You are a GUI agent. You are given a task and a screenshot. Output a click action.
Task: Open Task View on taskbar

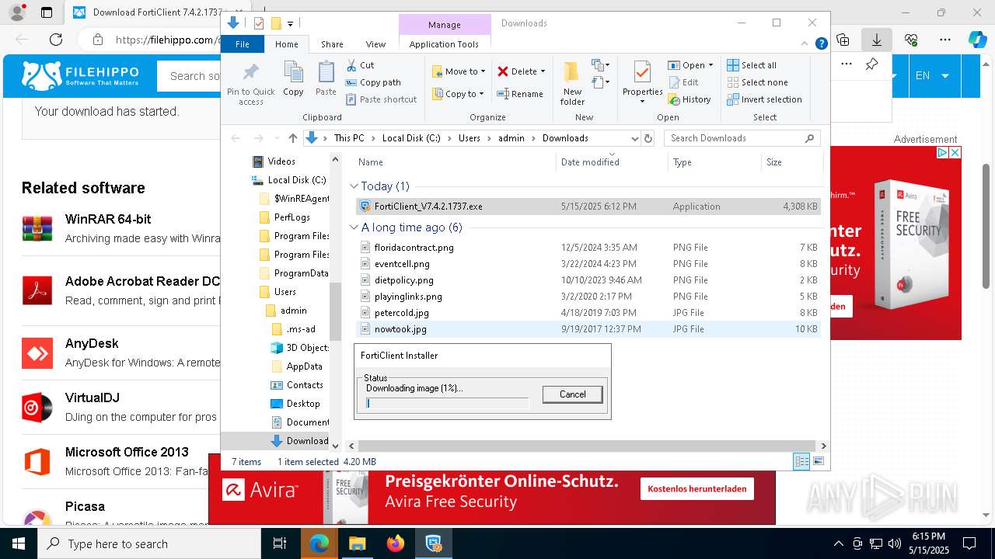[280, 543]
